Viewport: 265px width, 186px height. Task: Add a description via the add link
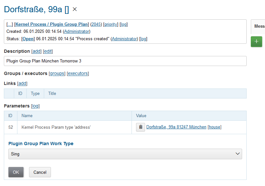tap(36, 51)
